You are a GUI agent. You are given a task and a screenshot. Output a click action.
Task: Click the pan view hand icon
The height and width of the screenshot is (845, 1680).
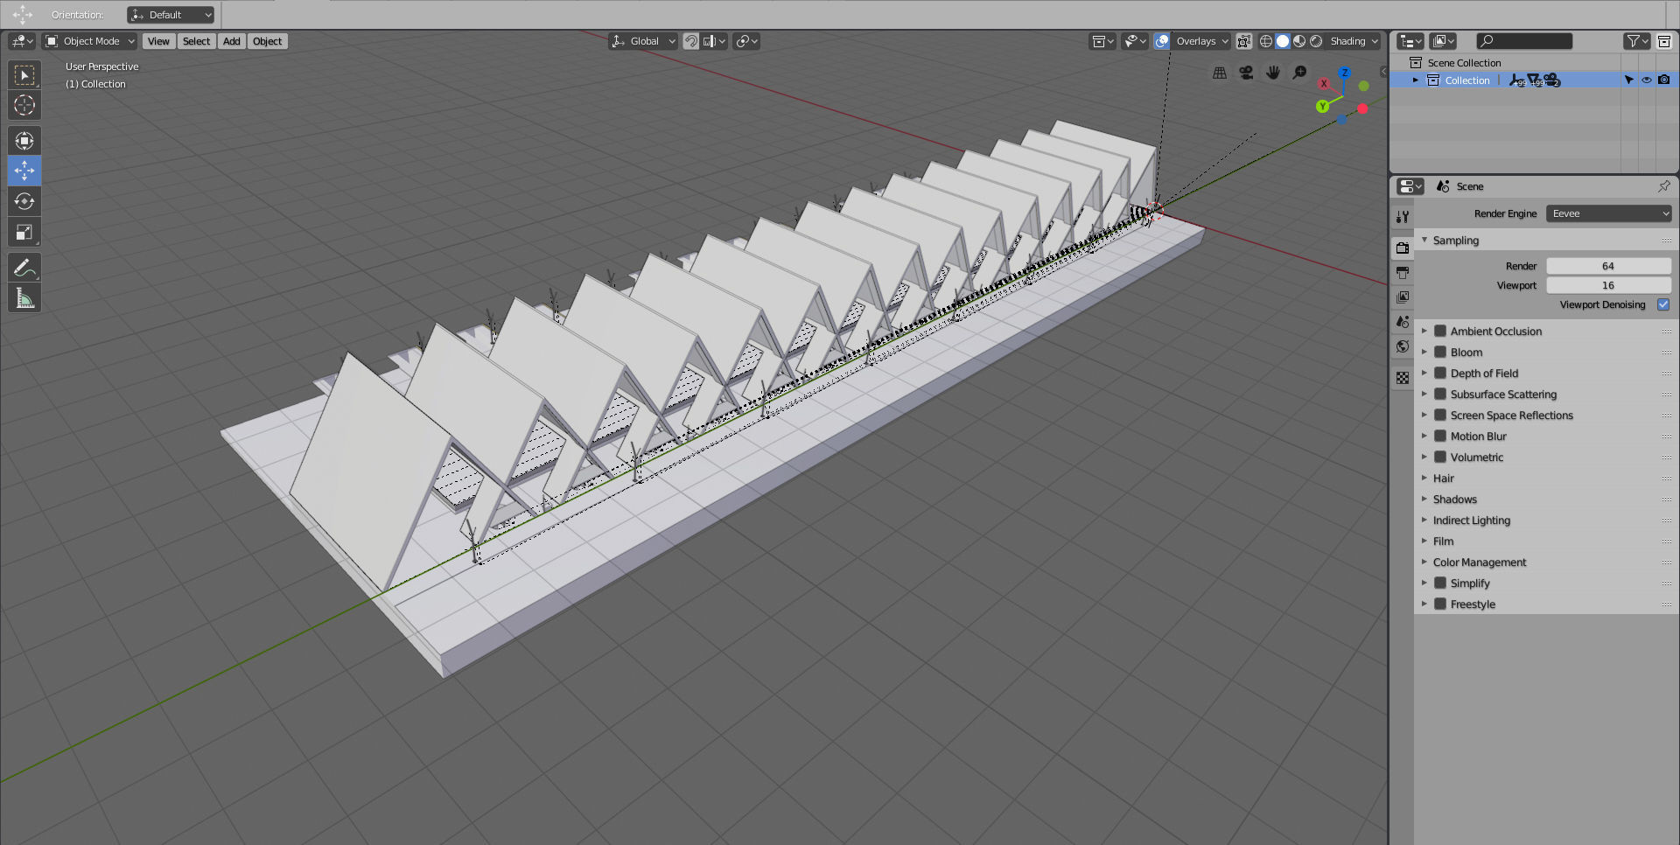pos(1273,73)
